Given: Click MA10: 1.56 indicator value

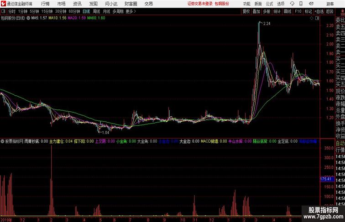Looking at the screenshot, I should point(57,18).
